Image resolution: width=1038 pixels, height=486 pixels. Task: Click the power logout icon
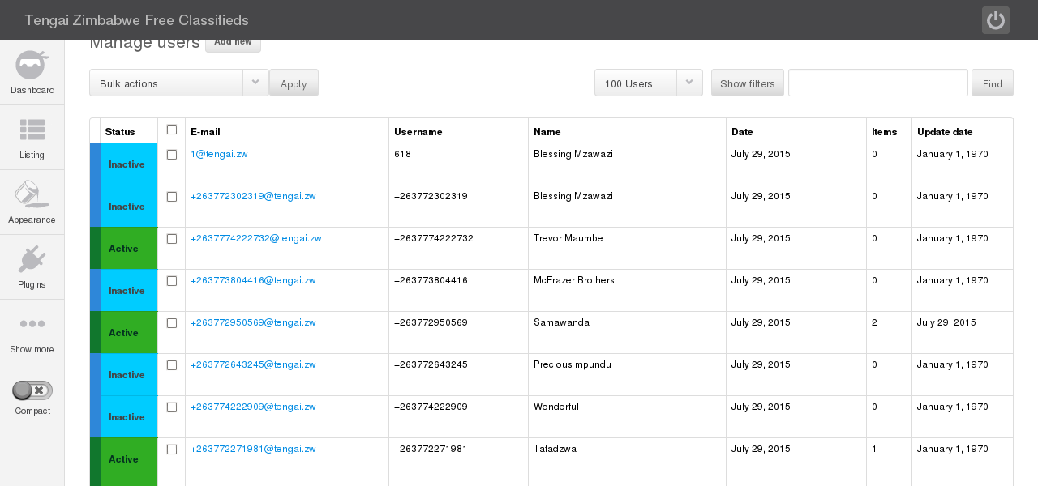[996, 20]
